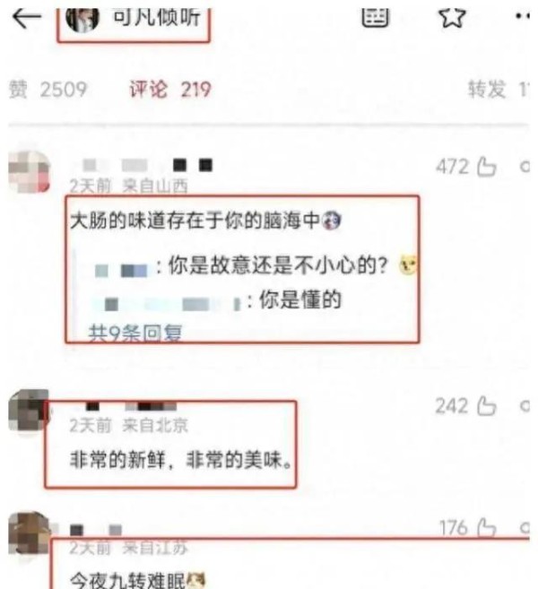Open avatar of the 江苏 commenter
Screen dimensions: 538x589
pyautogui.click(x=30, y=533)
